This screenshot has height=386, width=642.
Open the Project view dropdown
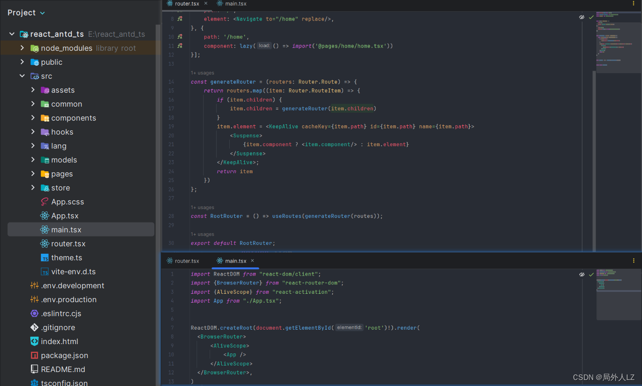pos(26,13)
